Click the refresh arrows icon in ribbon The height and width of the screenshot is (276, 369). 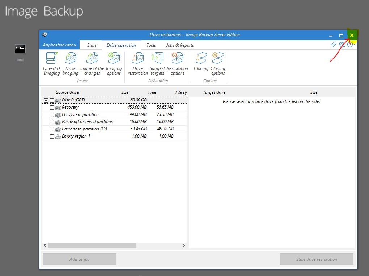333,45
